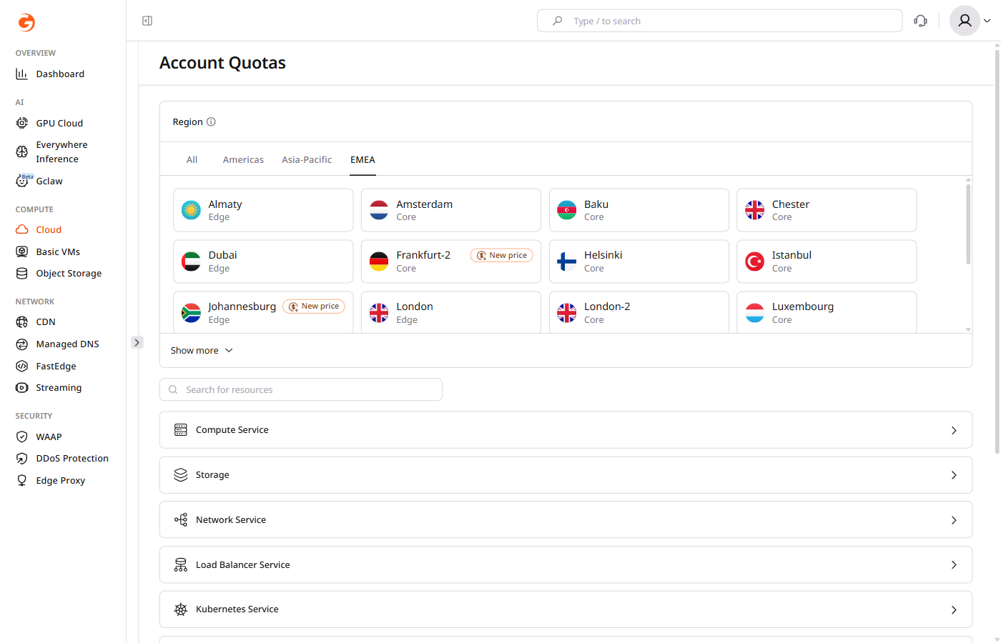Click the Everywhere Inference icon
This screenshot has width=1001, height=643.
(x=22, y=151)
